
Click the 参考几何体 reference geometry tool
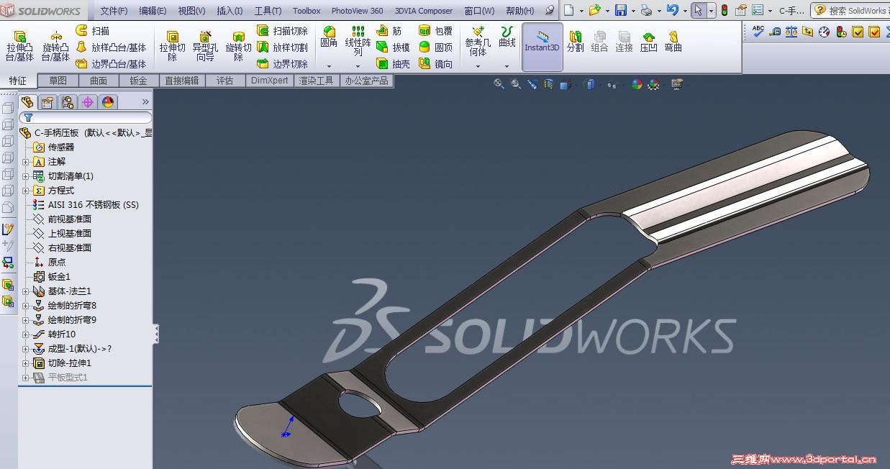tap(478, 41)
